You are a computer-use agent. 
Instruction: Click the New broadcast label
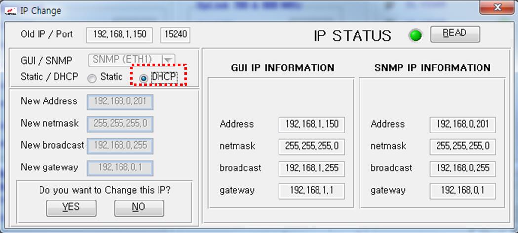point(52,145)
